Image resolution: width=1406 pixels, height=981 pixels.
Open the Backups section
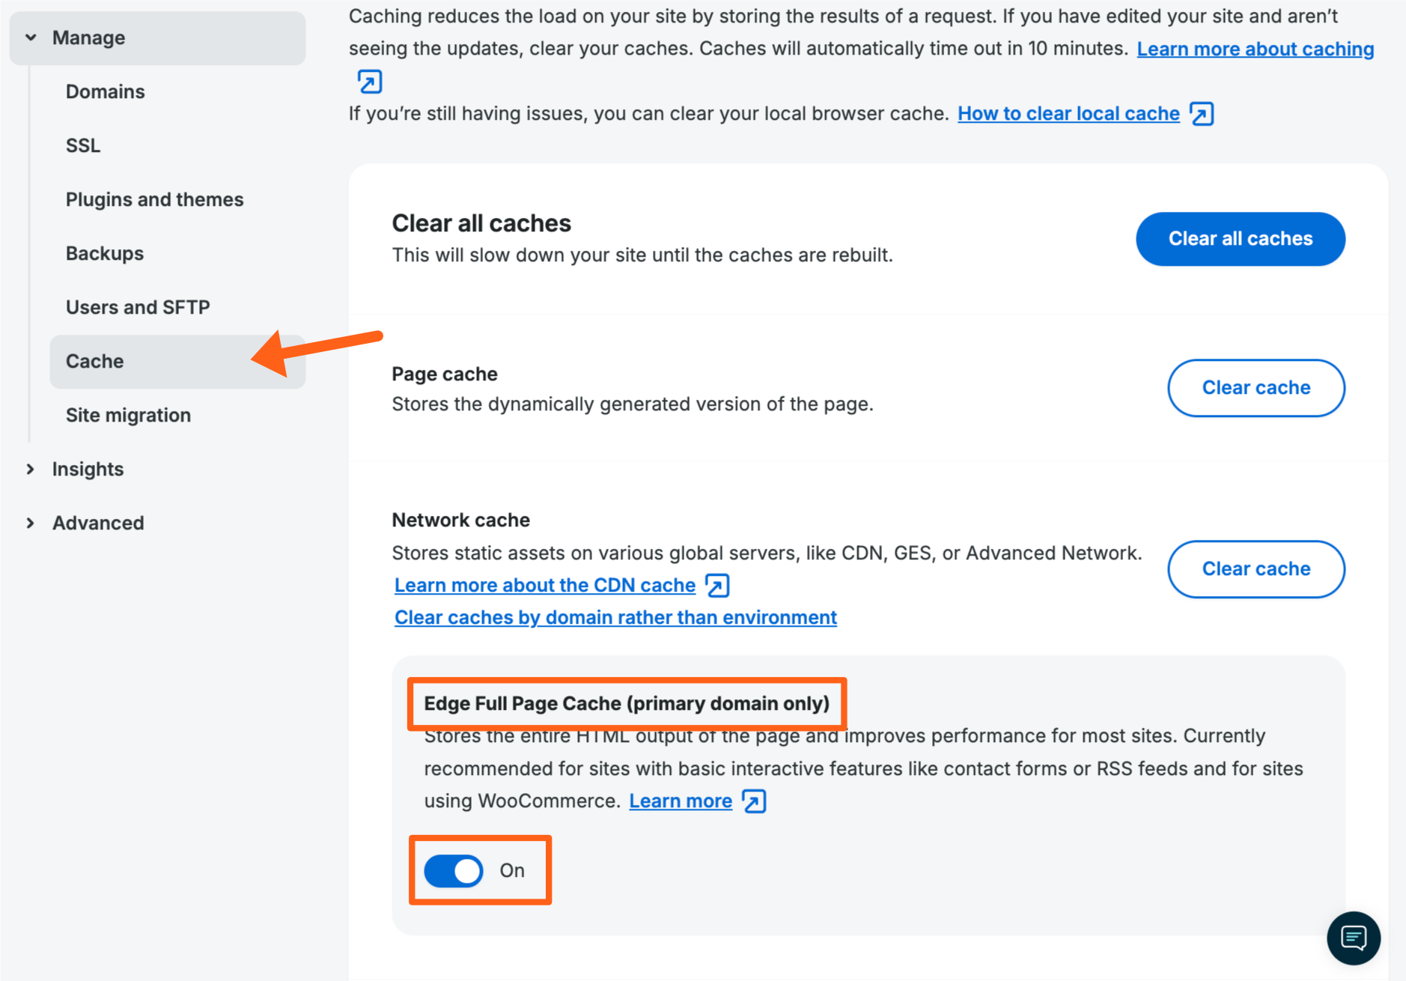pos(104,253)
